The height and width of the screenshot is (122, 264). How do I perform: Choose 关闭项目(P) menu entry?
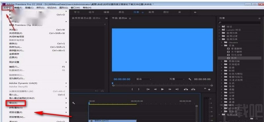16,33
